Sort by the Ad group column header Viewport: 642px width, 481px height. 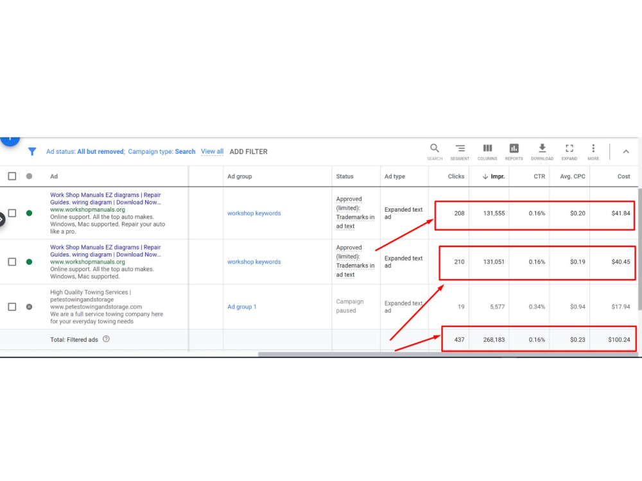(x=239, y=176)
